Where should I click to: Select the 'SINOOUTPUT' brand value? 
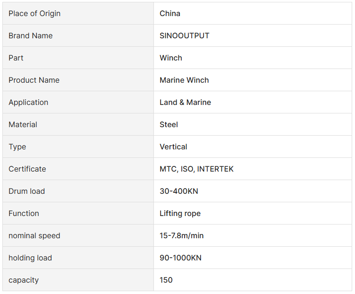coord(185,35)
